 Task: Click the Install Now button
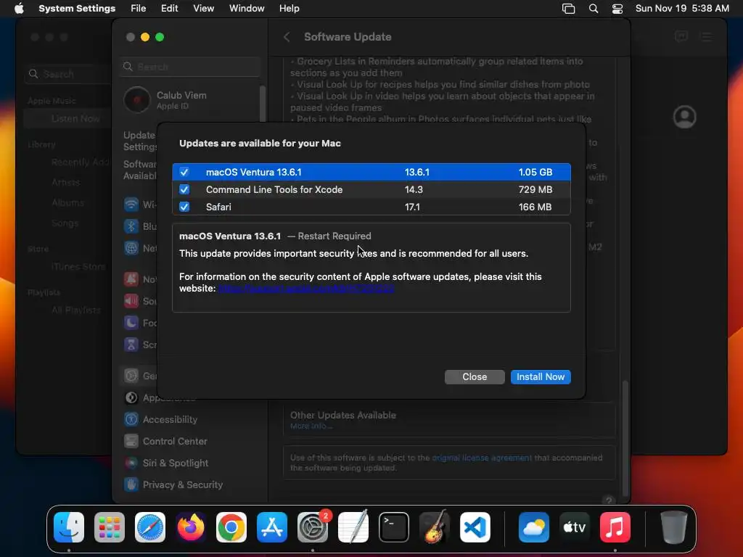[541, 377]
